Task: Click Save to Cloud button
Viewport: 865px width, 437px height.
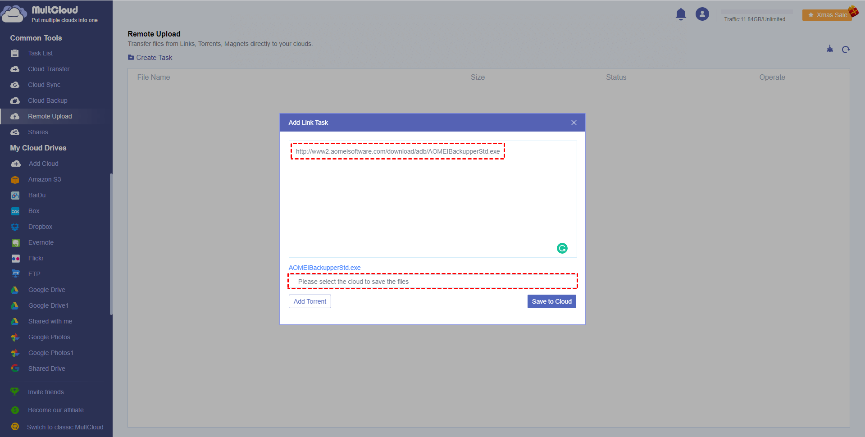Action: [552, 301]
